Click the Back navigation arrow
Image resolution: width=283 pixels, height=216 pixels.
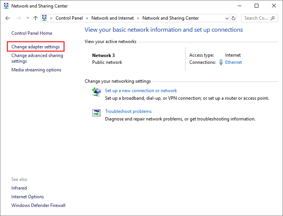click(8, 18)
